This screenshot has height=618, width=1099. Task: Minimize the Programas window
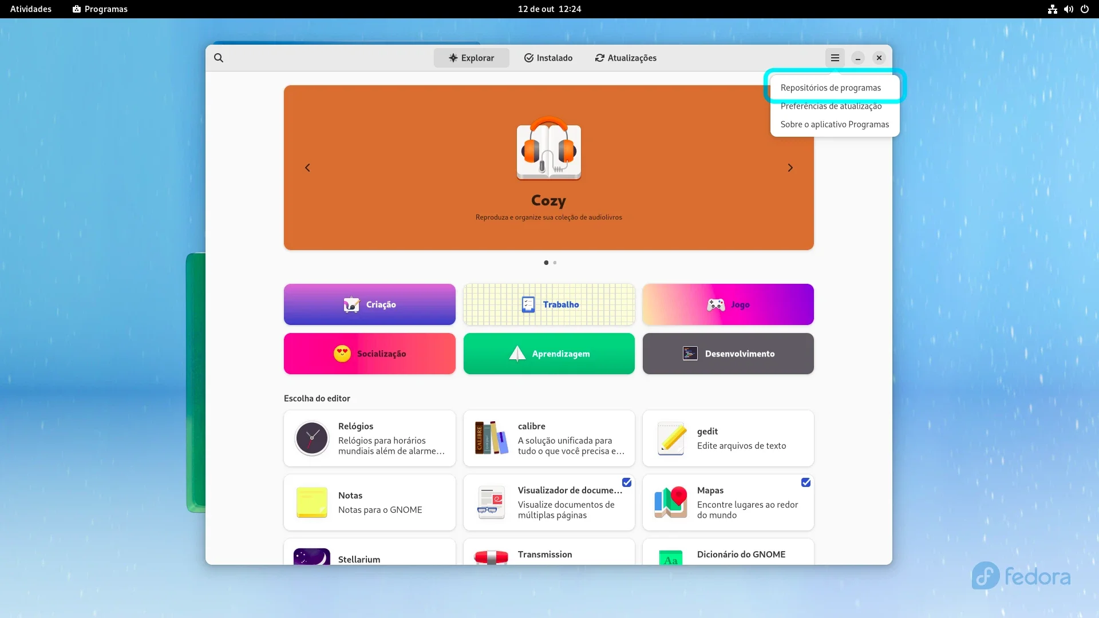click(857, 58)
